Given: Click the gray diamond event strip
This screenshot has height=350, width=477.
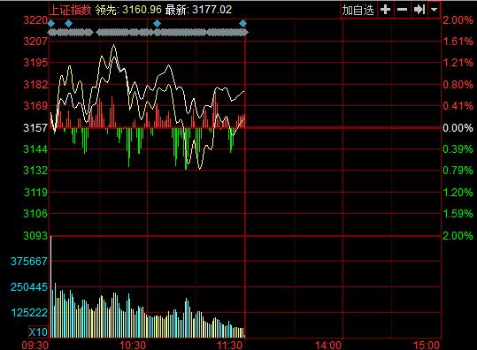Looking at the screenshot, I should tap(148, 32).
